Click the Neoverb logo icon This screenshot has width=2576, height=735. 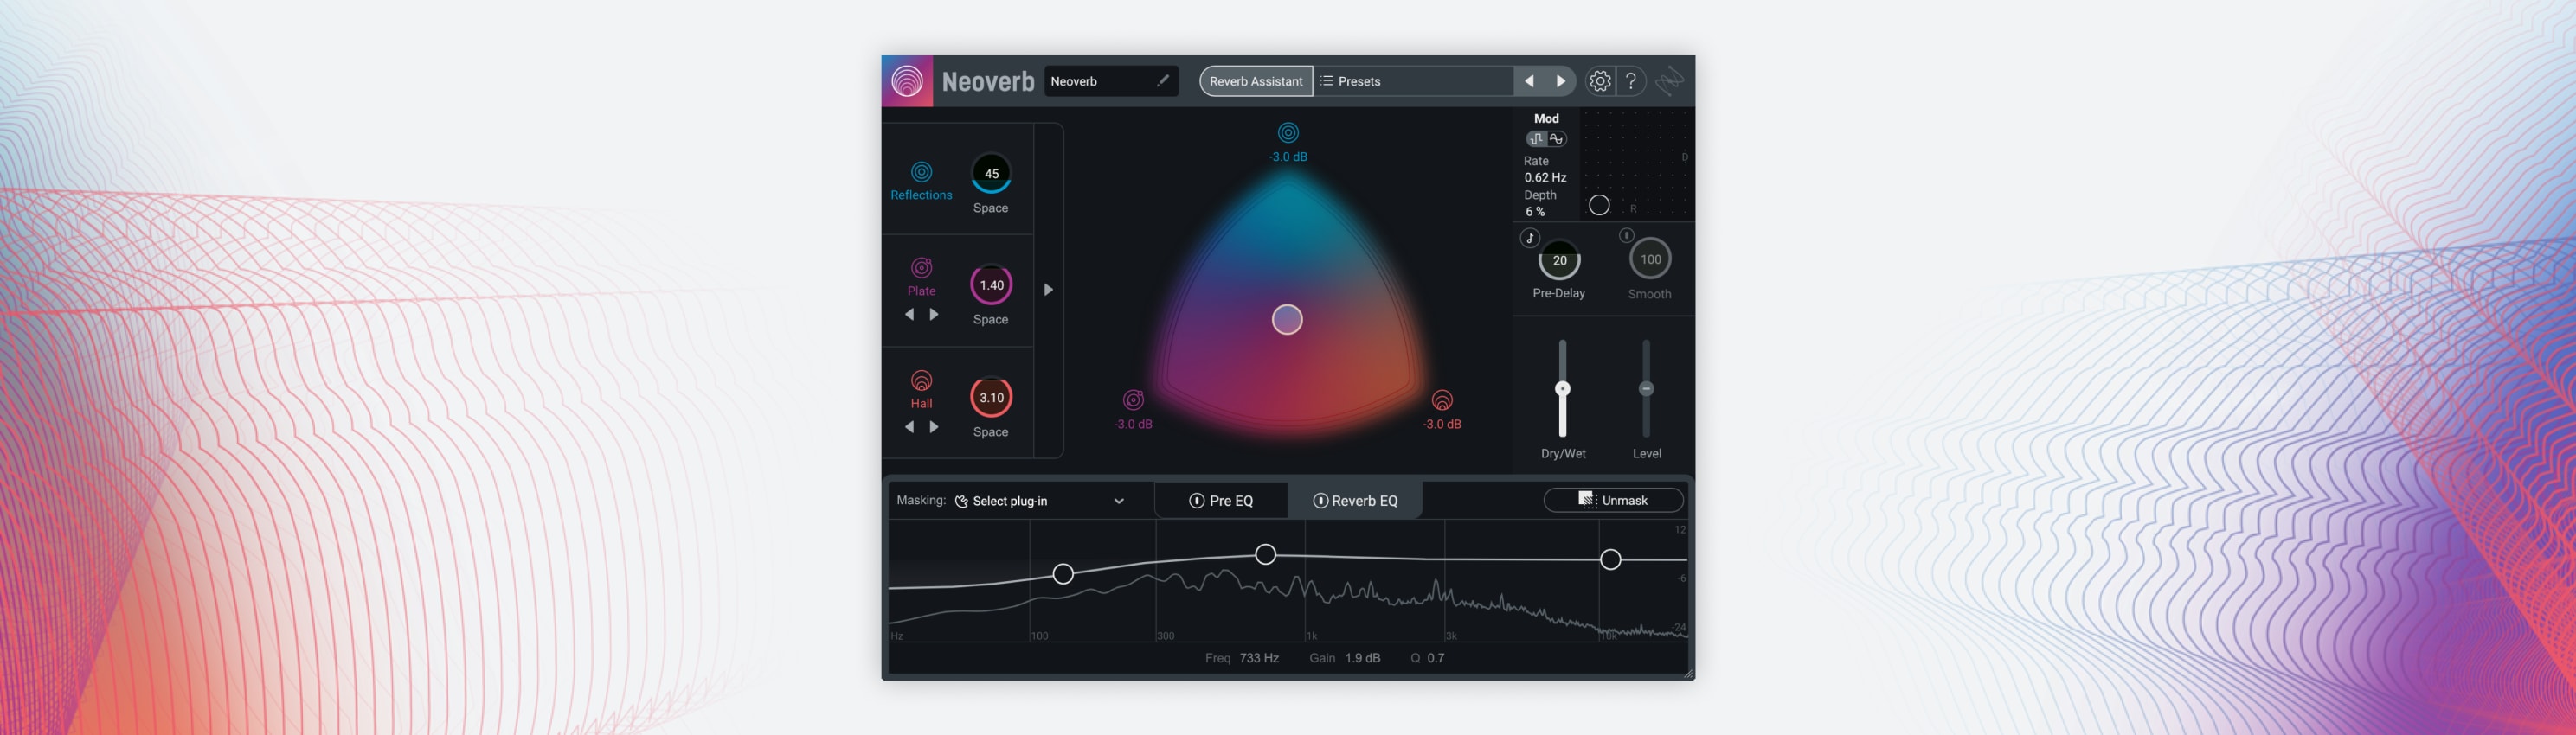907,81
